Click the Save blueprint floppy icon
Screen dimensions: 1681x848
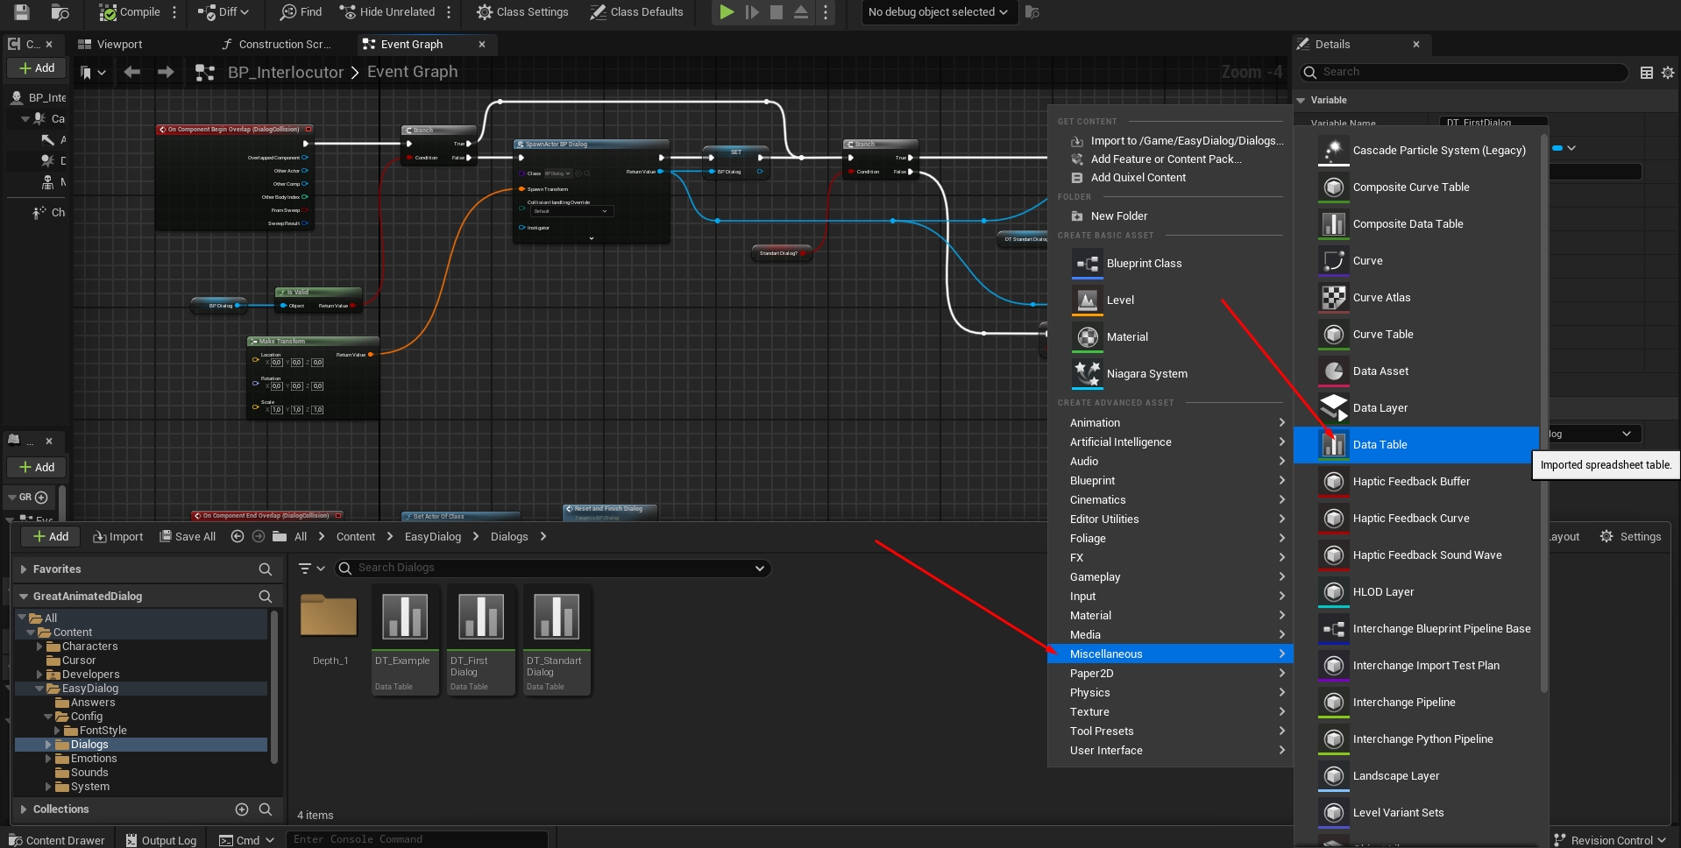click(x=22, y=12)
